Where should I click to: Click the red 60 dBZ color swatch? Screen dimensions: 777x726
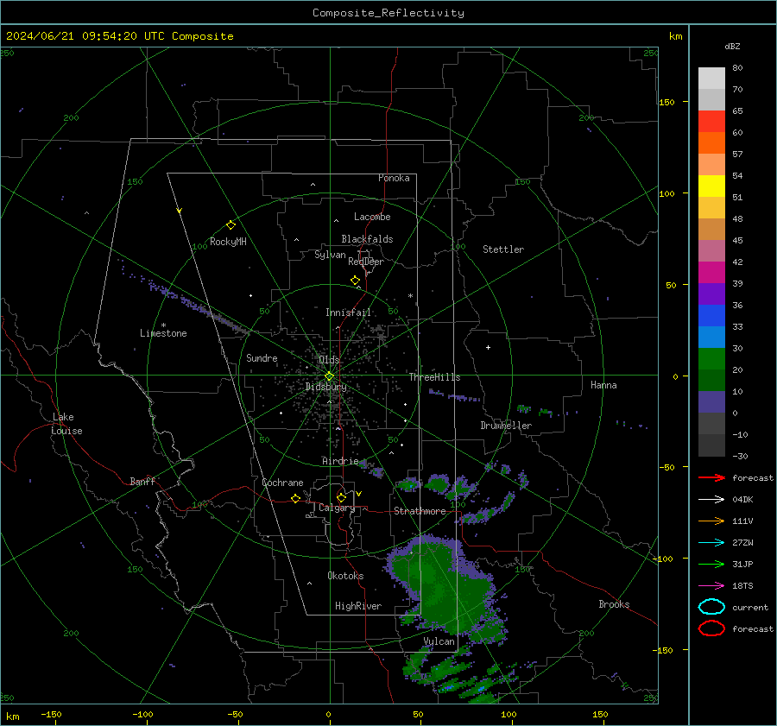(x=711, y=122)
